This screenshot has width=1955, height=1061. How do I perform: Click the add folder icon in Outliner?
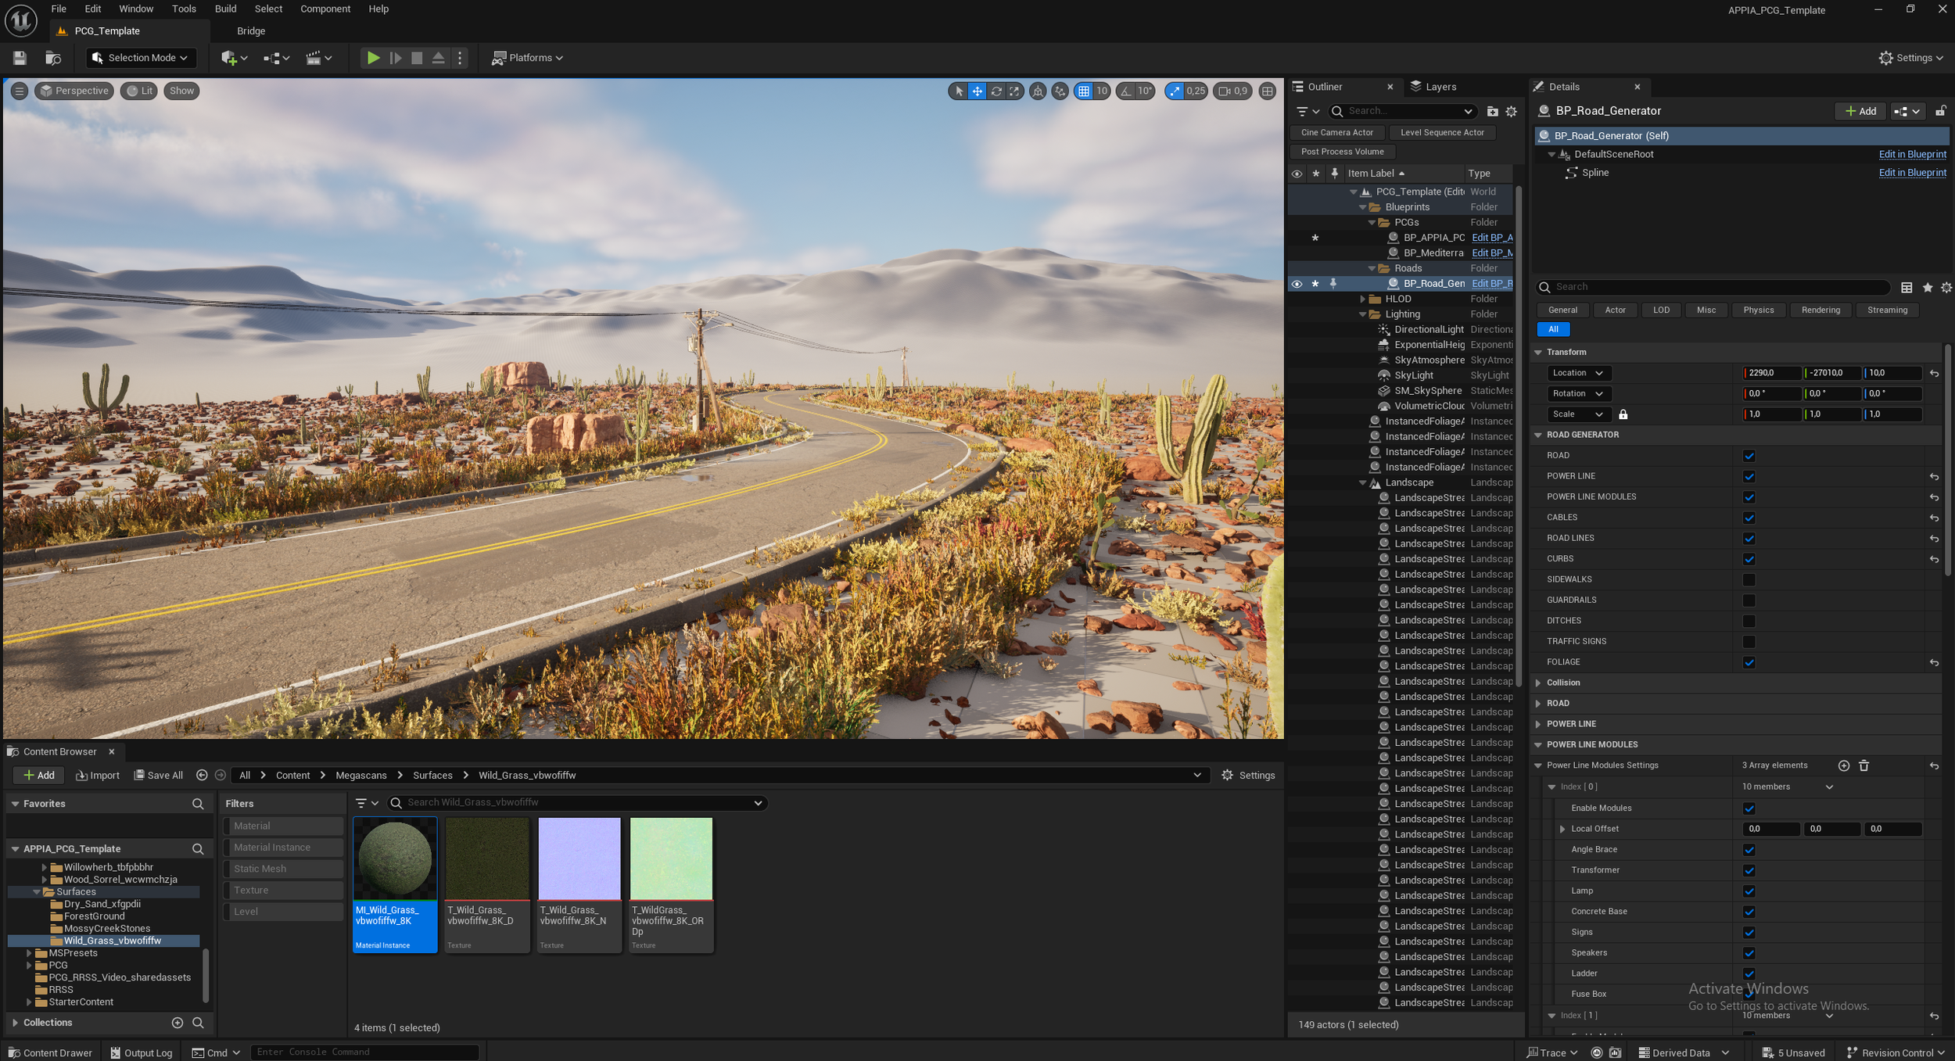pyautogui.click(x=1492, y=112)
